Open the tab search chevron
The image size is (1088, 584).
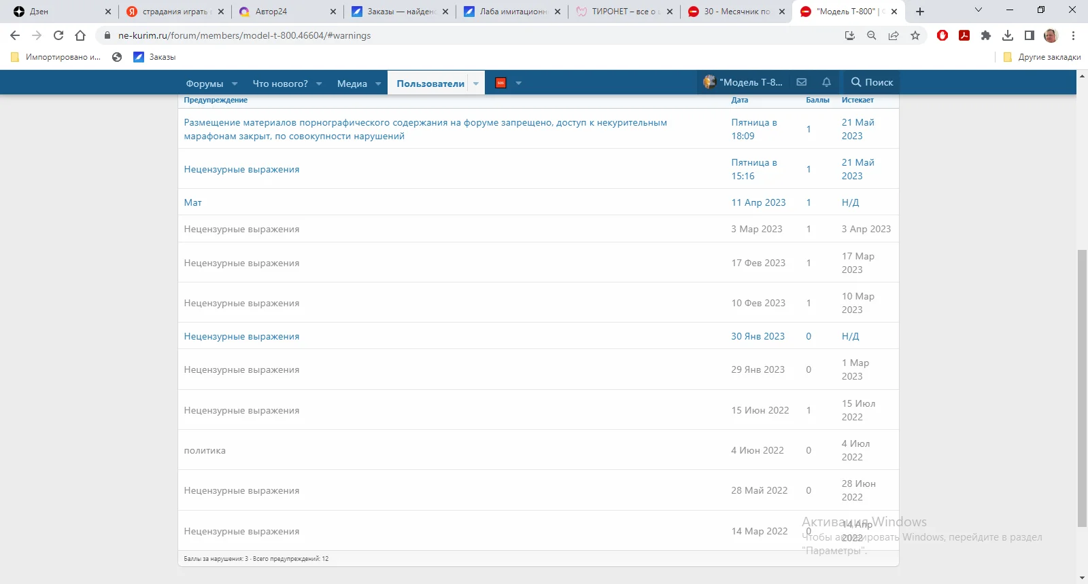(979, 10)
